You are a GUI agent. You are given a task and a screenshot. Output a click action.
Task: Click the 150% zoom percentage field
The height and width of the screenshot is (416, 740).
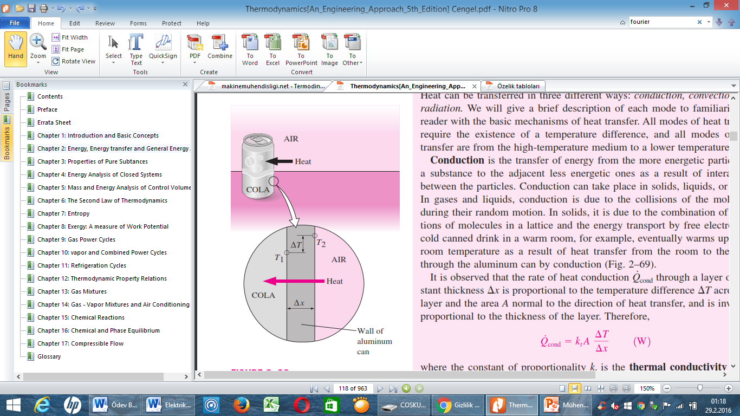click(648, 388)
